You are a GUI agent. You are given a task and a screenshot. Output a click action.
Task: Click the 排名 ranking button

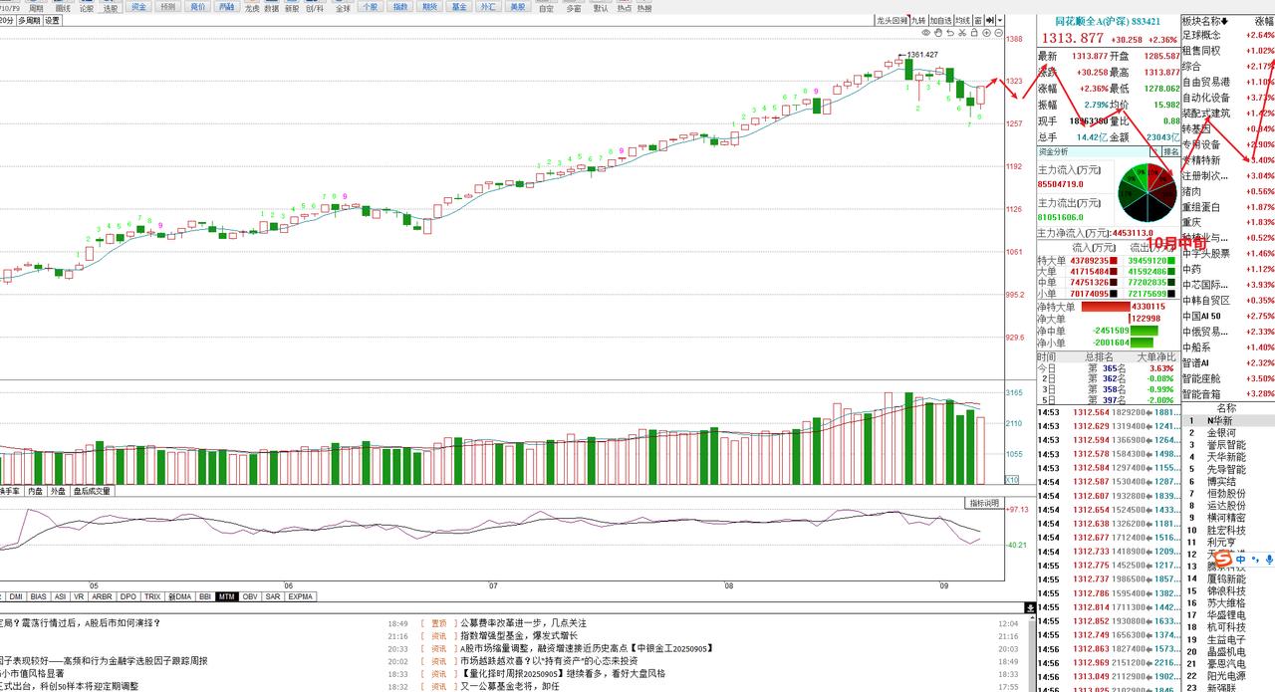tap(1169, 151)
